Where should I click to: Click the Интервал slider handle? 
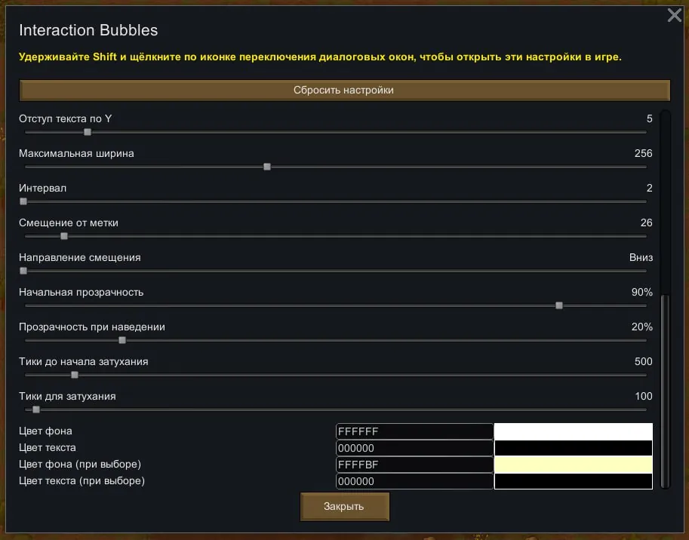click(23, 201)
